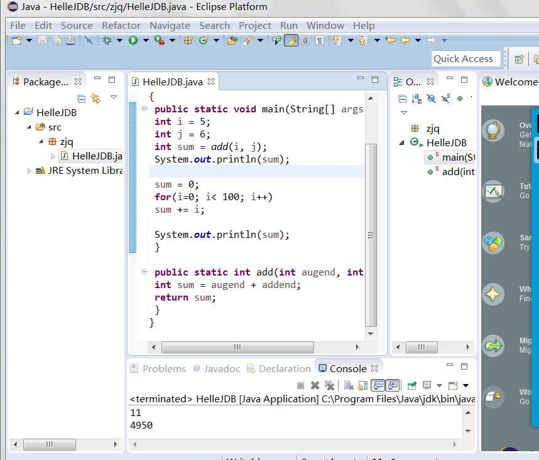Click Clear Console icon
This screenshot has height=460, width=539.
click(x=349, y=385)
